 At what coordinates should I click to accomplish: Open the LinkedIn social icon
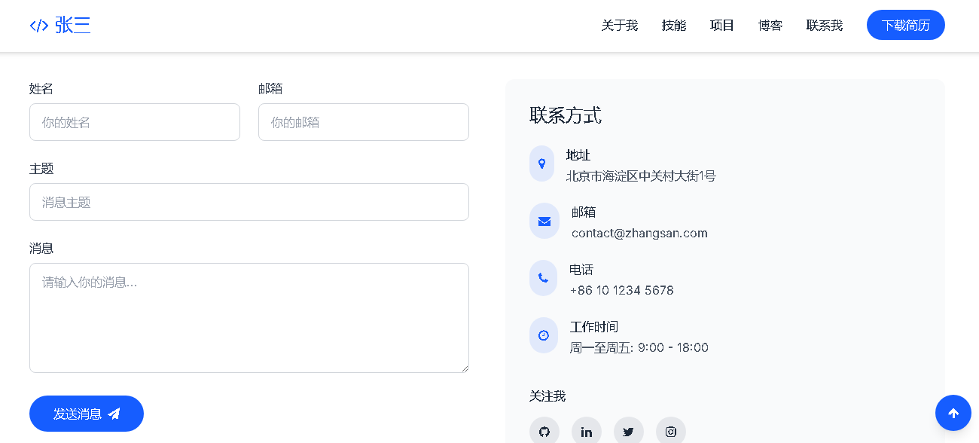click(586, 432)
